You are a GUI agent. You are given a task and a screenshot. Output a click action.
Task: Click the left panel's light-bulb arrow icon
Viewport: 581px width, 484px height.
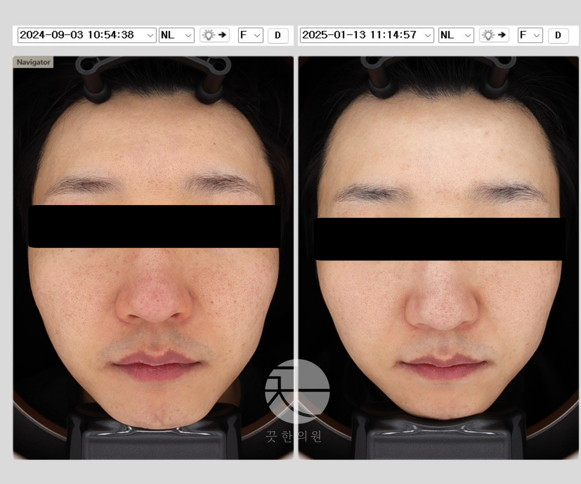(214, 35)
